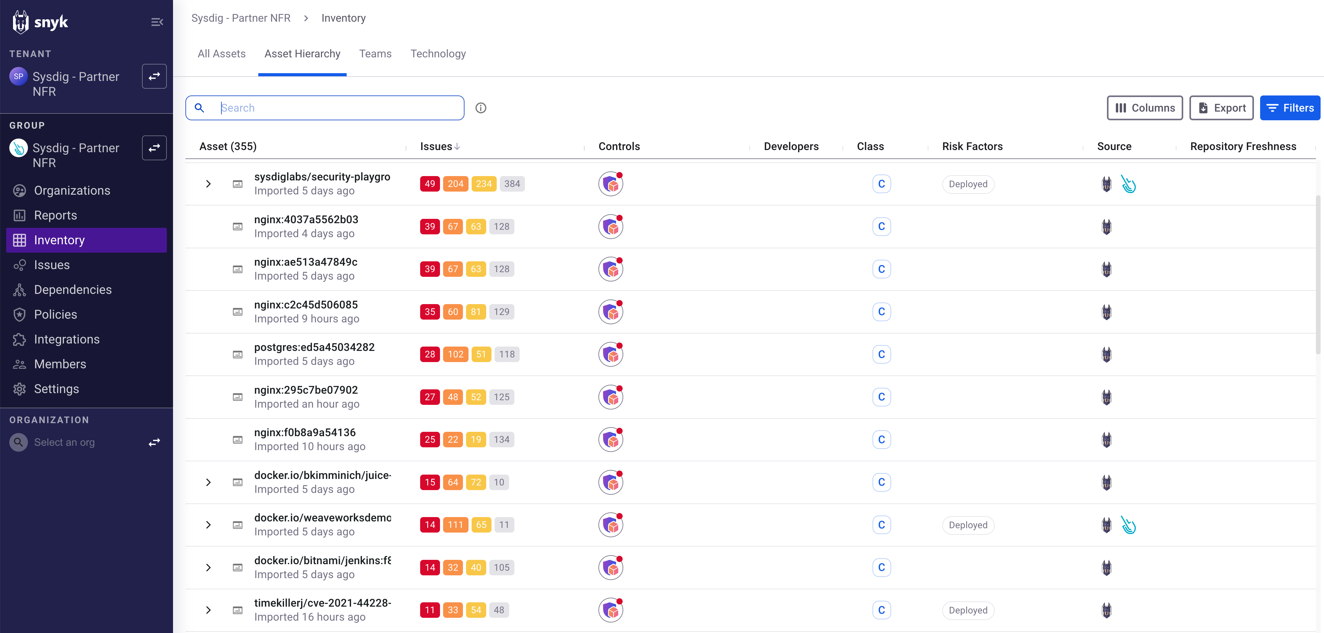Click the controls icon for postgres:ed5a45034282
The image size is (1324, 633).
click(x=611, y=355)
